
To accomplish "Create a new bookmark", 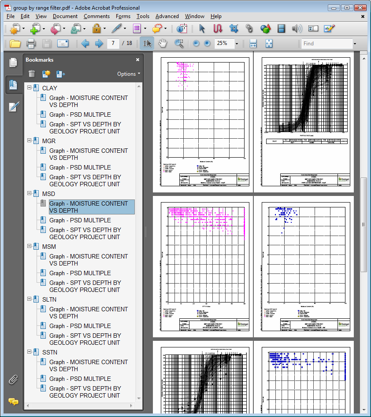I will 46,74.
